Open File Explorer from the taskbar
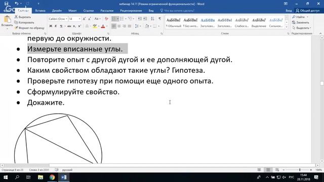Screen dimensions: 324x182 (x=40, y=177)
